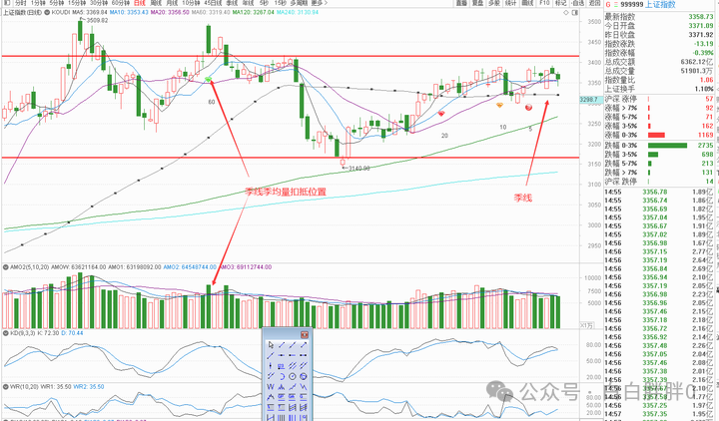This screenshot has height=421, width=719.
Task: Select the circle drawing tool
Action: pos(292,376)
